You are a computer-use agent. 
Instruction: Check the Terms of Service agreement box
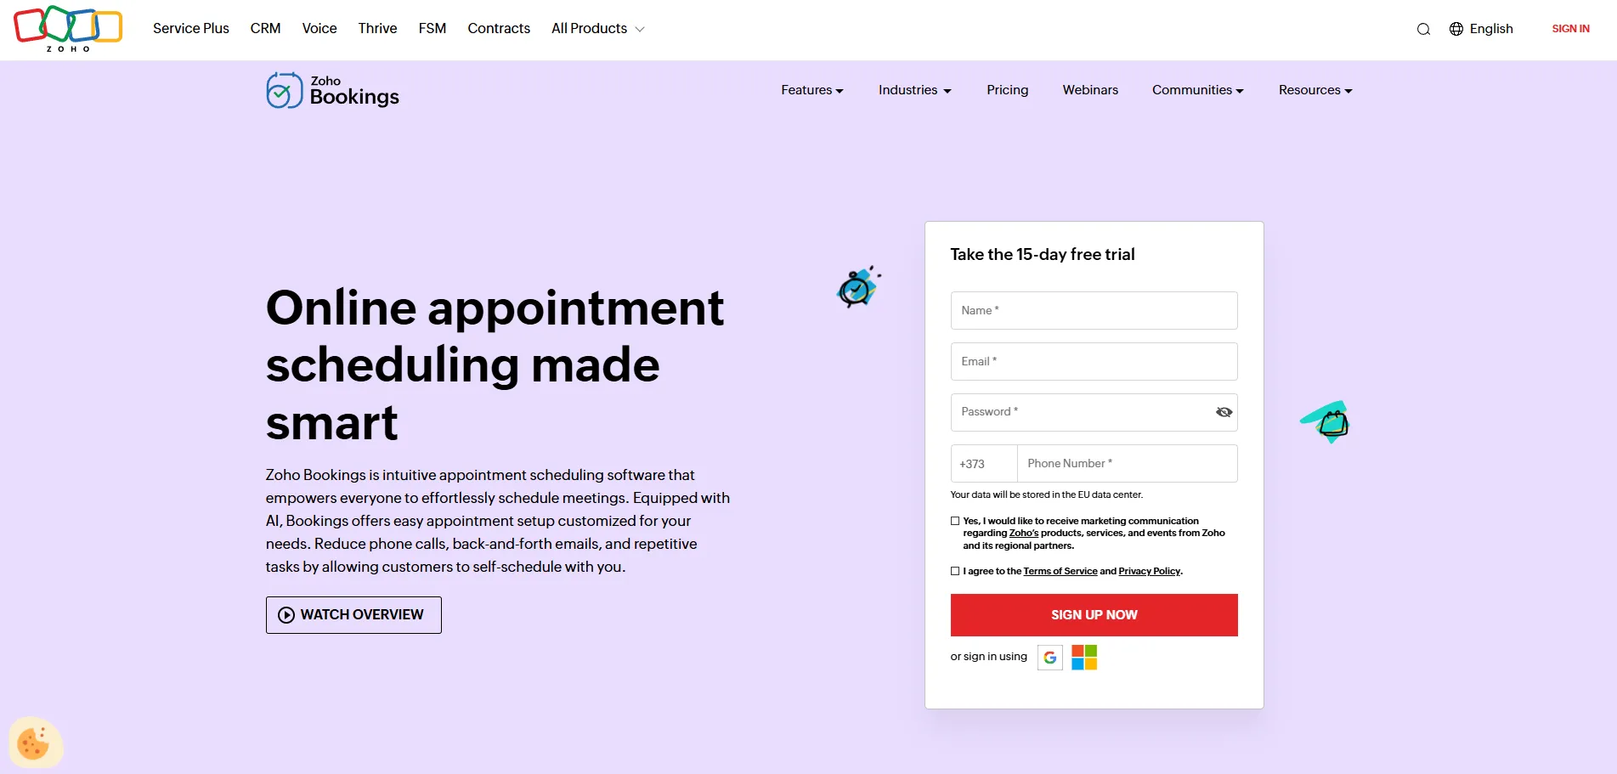point(955,571)
